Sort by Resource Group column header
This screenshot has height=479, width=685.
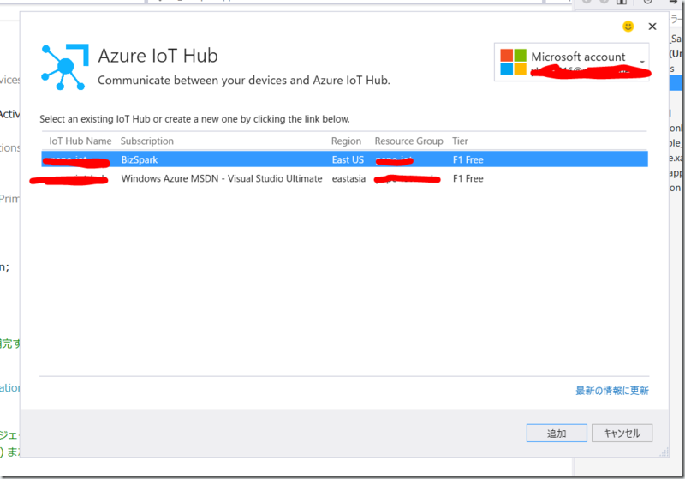tap(408, 141)
